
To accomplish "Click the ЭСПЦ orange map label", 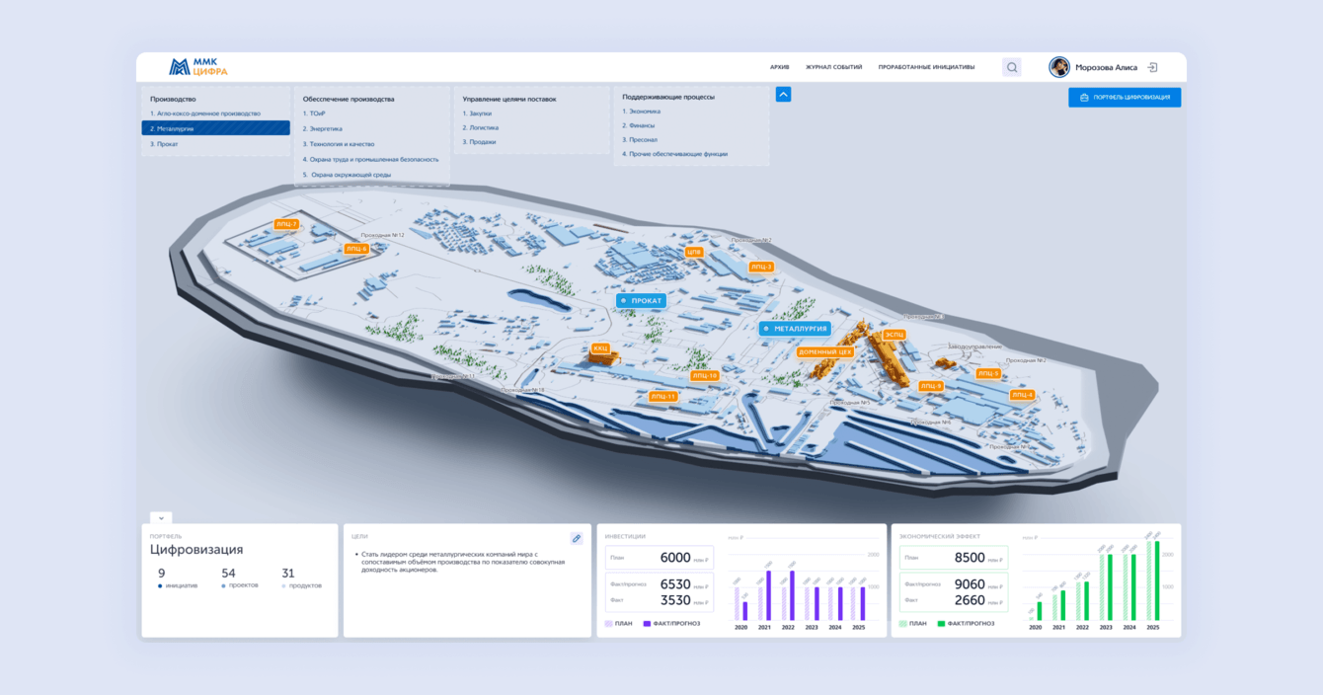I will tap(894, 335).
